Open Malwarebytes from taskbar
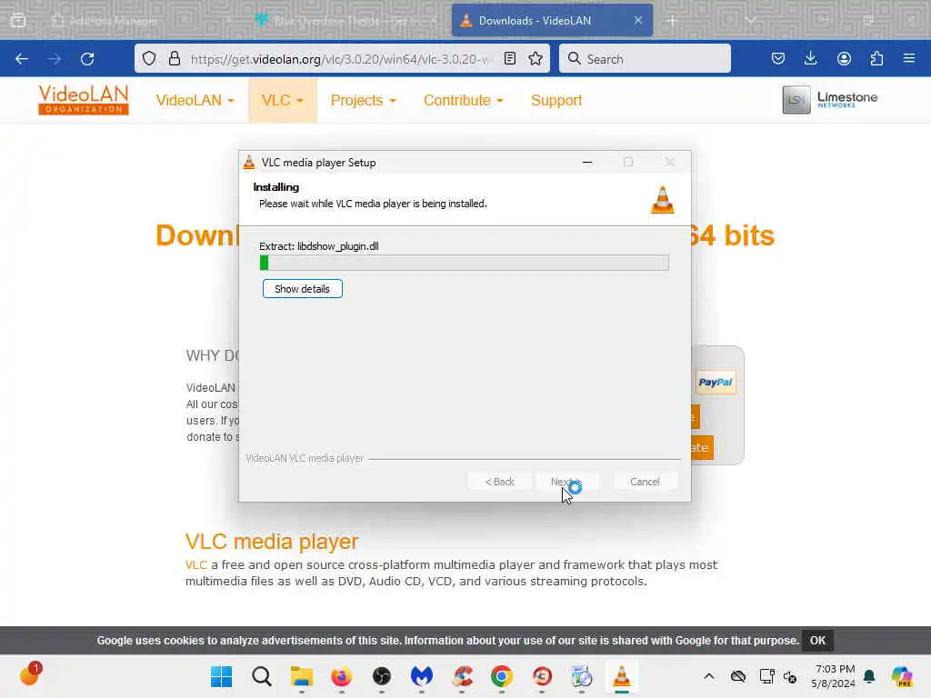The height and width of the screenshot is (698, 931). point(422,676)
